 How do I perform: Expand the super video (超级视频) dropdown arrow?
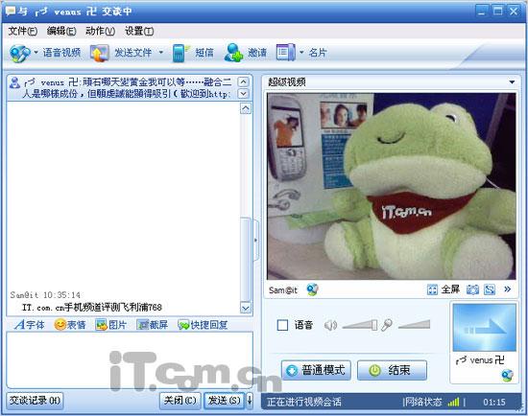(x=512, y=82)
